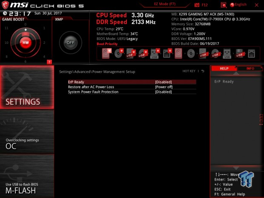The height and width of the screenshot is (198, 264).
Task: Click System Power Fault Protection label
Action: (x=93, y=92)
